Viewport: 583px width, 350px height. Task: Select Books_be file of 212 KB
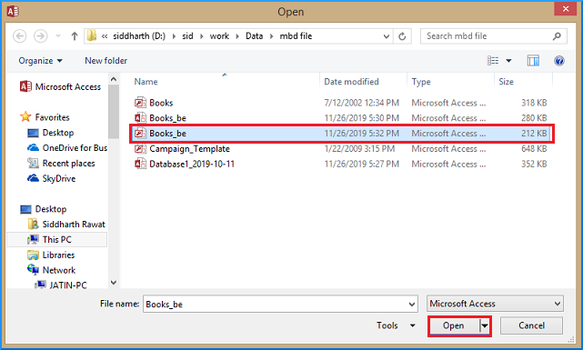pos(340,133)
